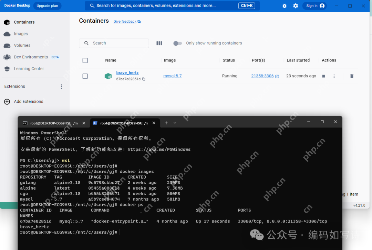The image size is (372, 250).
Task: Click Add Extensions plus icon
Action: click(7, 102)
